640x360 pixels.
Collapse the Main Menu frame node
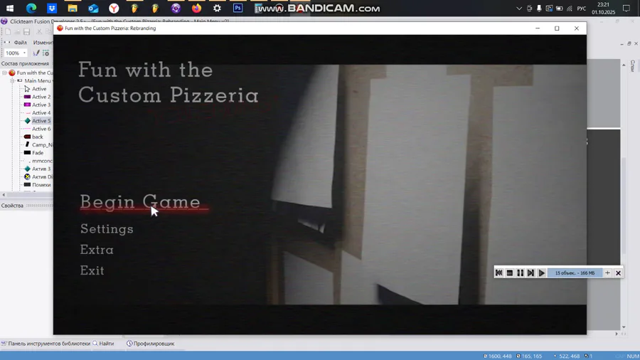(x=12, y=81)
